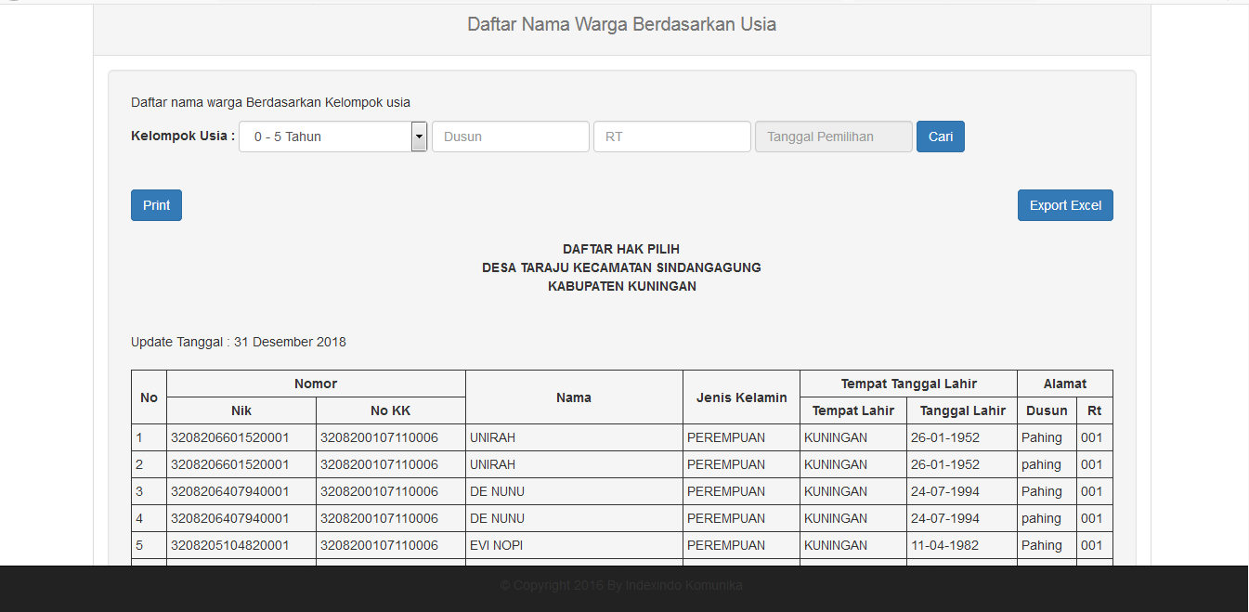Click the Dusun input field
The width and height of the screenshot is (1249, 612).
(510, 137)
